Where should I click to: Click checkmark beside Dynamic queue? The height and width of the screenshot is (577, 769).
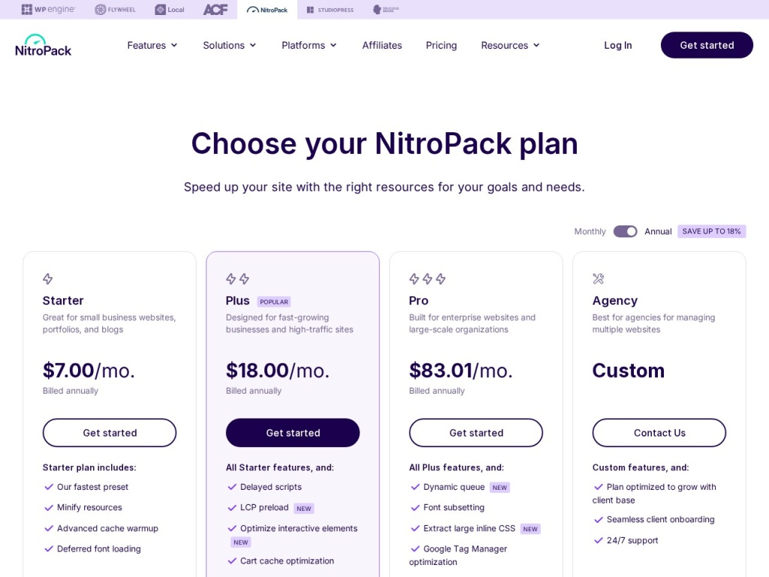415,487
